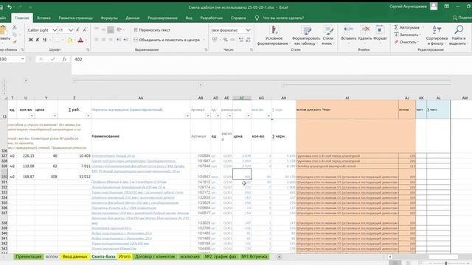Decrease cell indent
The height and width of the screenshot is (265, 472).
coord(119,40)
